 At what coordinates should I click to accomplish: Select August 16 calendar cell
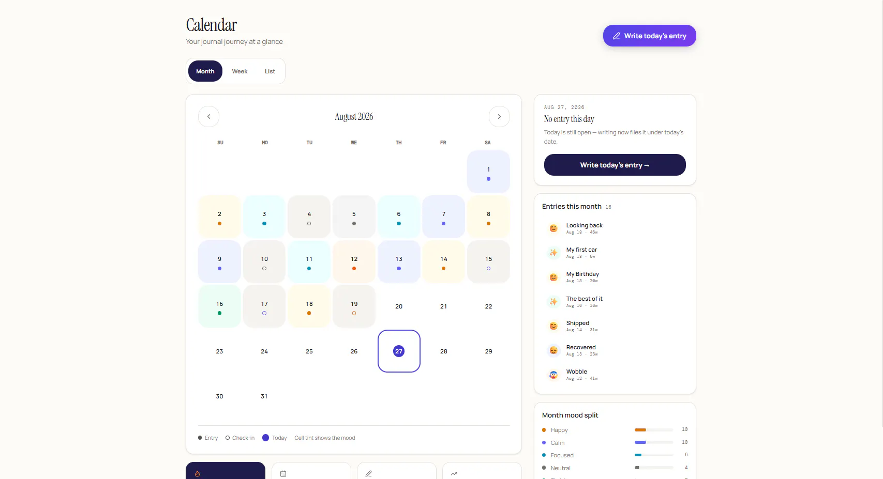(219, 306)
